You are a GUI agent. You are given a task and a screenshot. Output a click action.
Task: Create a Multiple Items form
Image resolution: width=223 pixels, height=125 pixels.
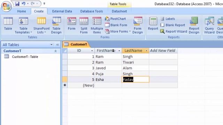point(97,25)
